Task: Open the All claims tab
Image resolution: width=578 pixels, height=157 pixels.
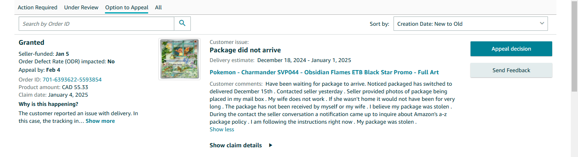Action: 158,8
